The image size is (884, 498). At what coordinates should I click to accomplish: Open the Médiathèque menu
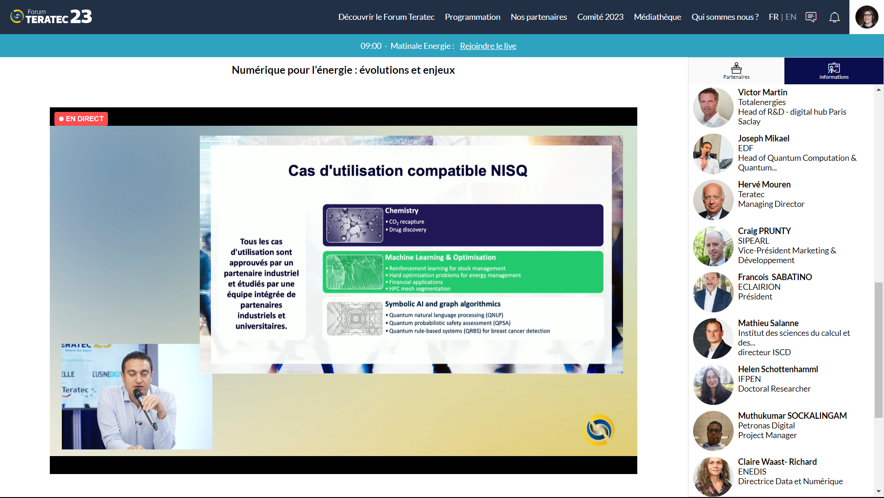click(657, 17)
